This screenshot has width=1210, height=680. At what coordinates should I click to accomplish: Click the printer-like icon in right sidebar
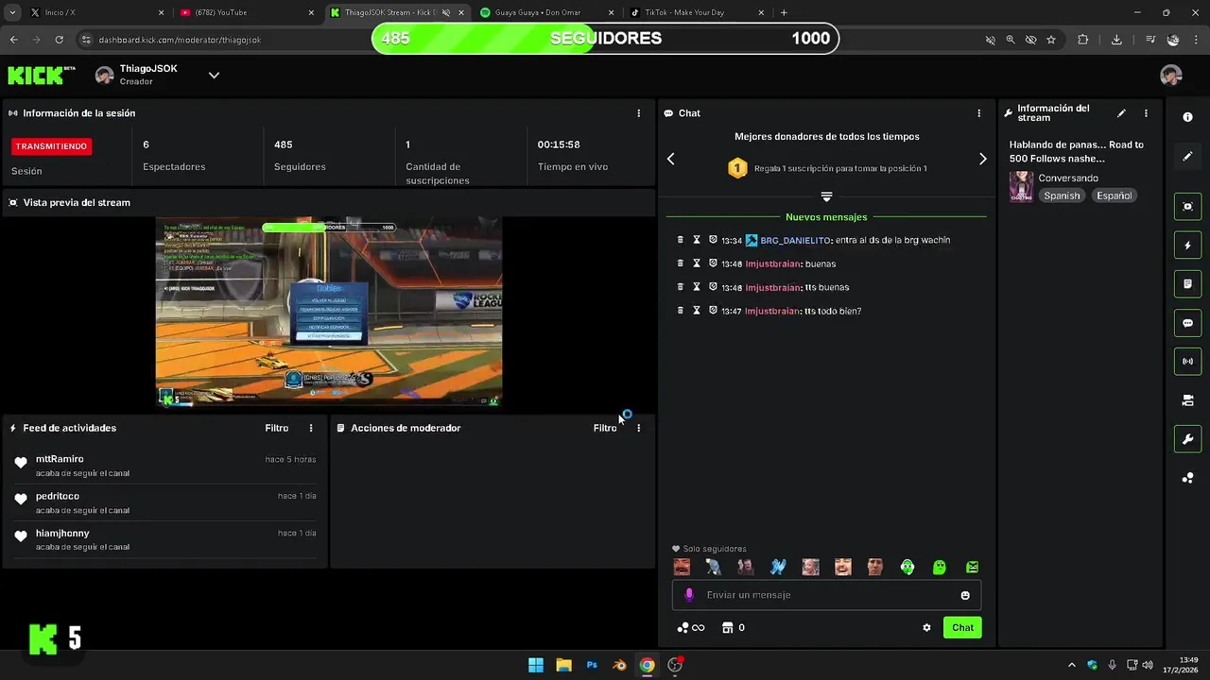tap(1188, 400)
